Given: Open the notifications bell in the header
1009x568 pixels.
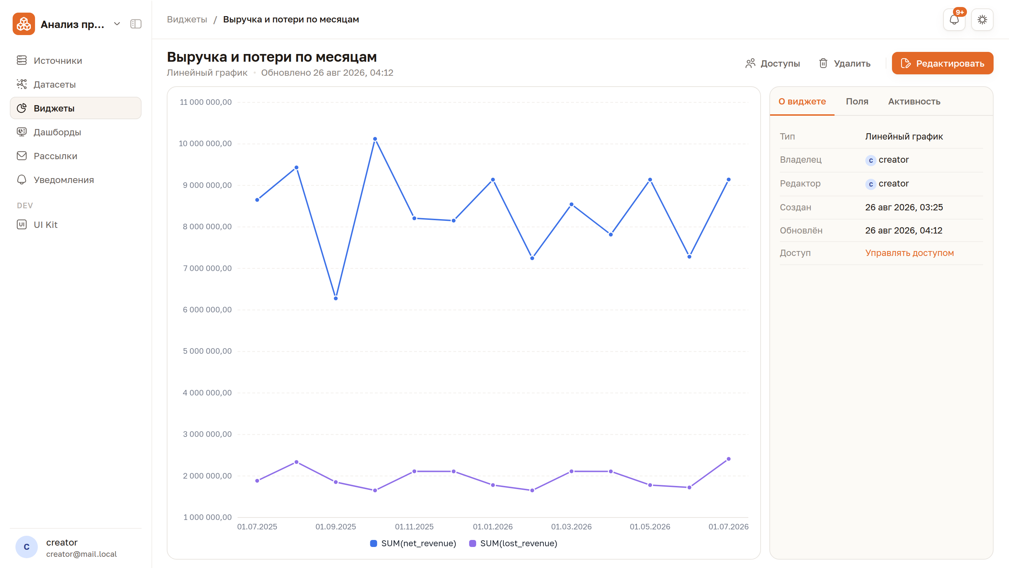Looking at the screenshot, I should click(954, 20).
